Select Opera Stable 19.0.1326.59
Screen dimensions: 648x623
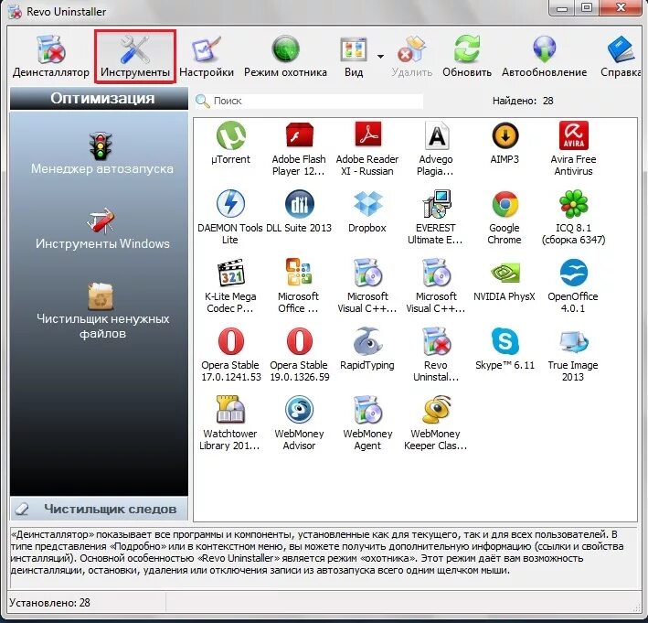(x=299, y=354)
